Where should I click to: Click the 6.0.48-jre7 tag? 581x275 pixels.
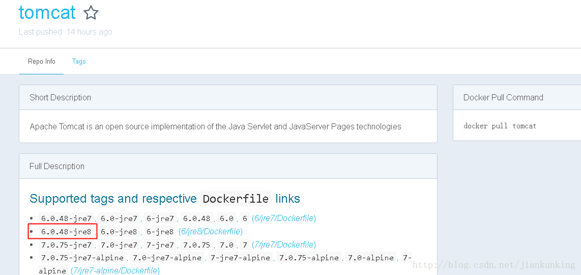coord(66,218)
